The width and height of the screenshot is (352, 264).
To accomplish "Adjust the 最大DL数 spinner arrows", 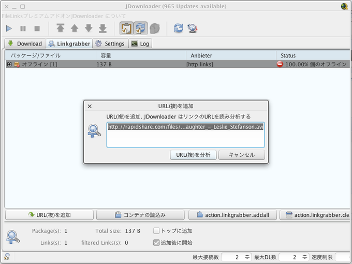I will click(304, 257).
